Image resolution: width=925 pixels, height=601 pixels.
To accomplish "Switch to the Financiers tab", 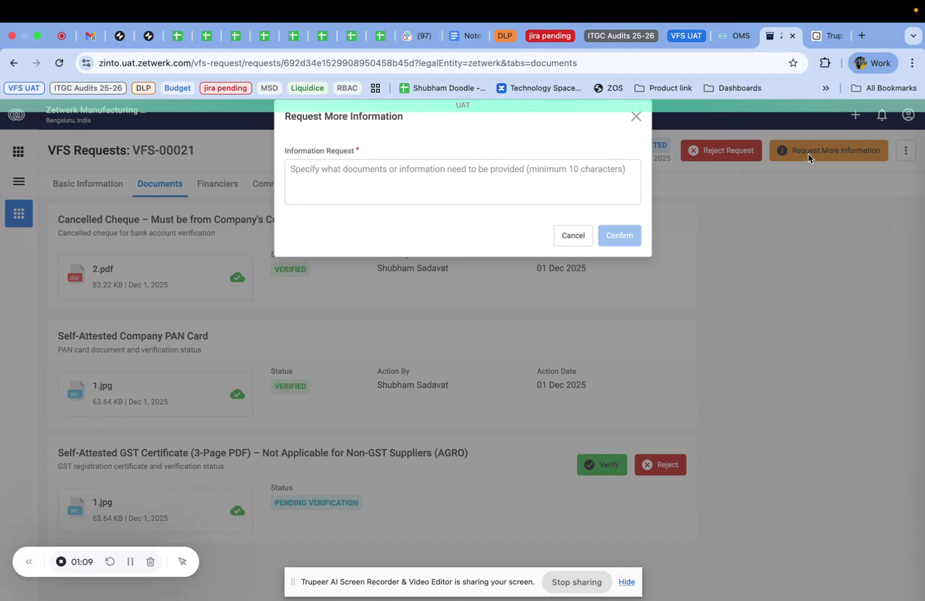I will (x=217, y=183).
